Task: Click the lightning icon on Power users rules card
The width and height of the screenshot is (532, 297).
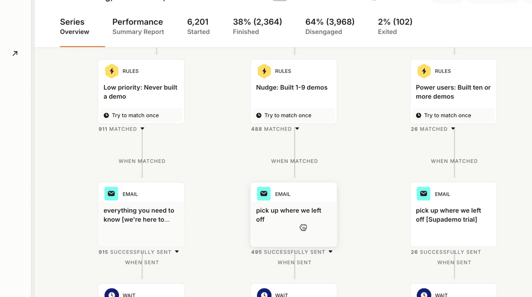Action: pyautogui.click(x=424, y=71)
